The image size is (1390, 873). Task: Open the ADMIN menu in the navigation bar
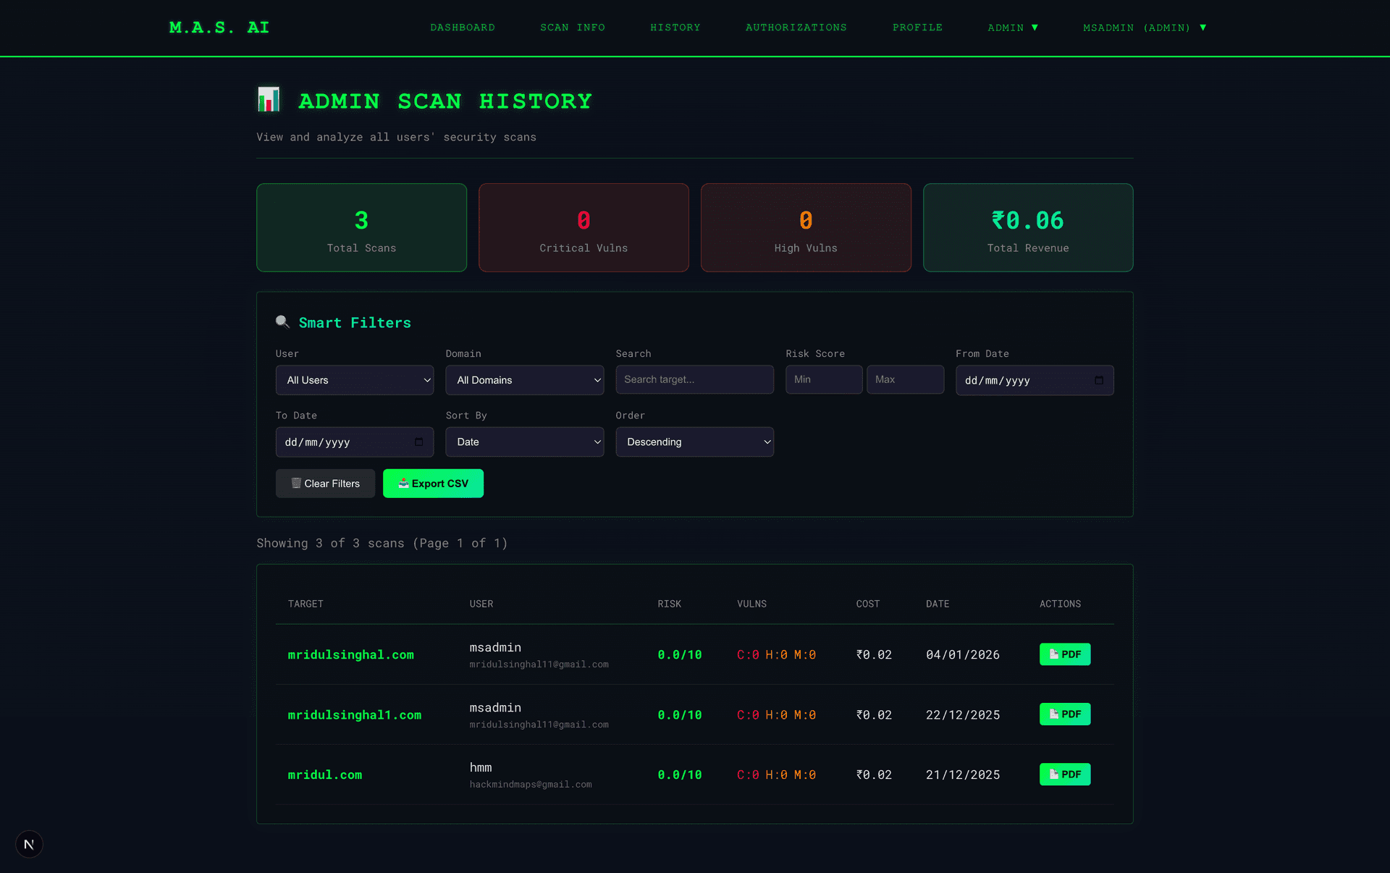click(x=1013, y=28)
